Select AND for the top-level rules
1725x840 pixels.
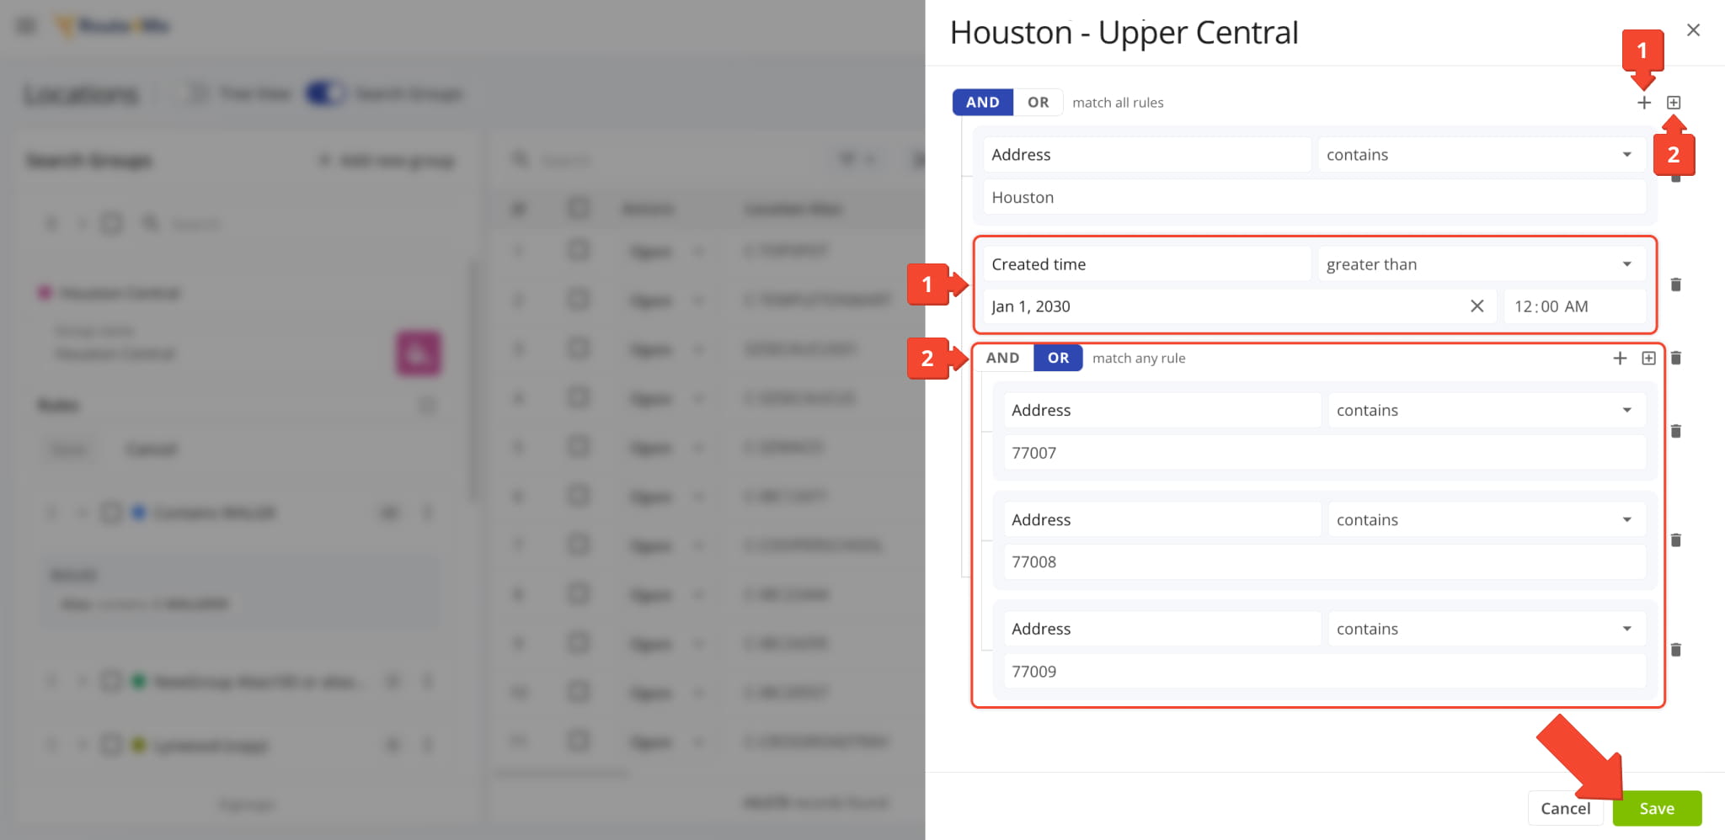(982, 103)
